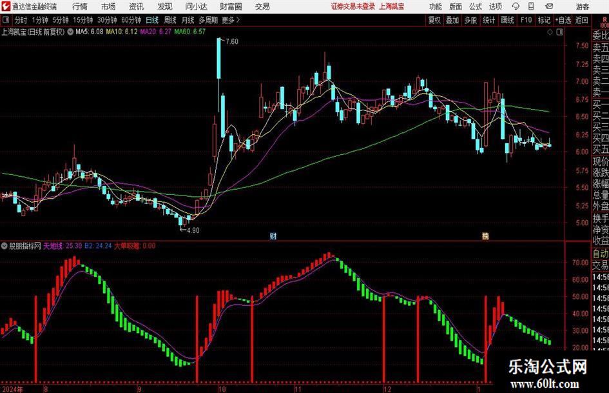This screenshot has width=609, height=393.
Task: Switch to 分时 chart tab
Action: 21,20
